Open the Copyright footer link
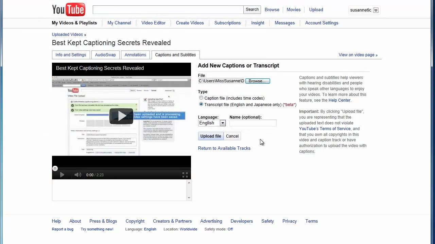The image size is (435, 244). pyautogui.click(x=135, y=221)
